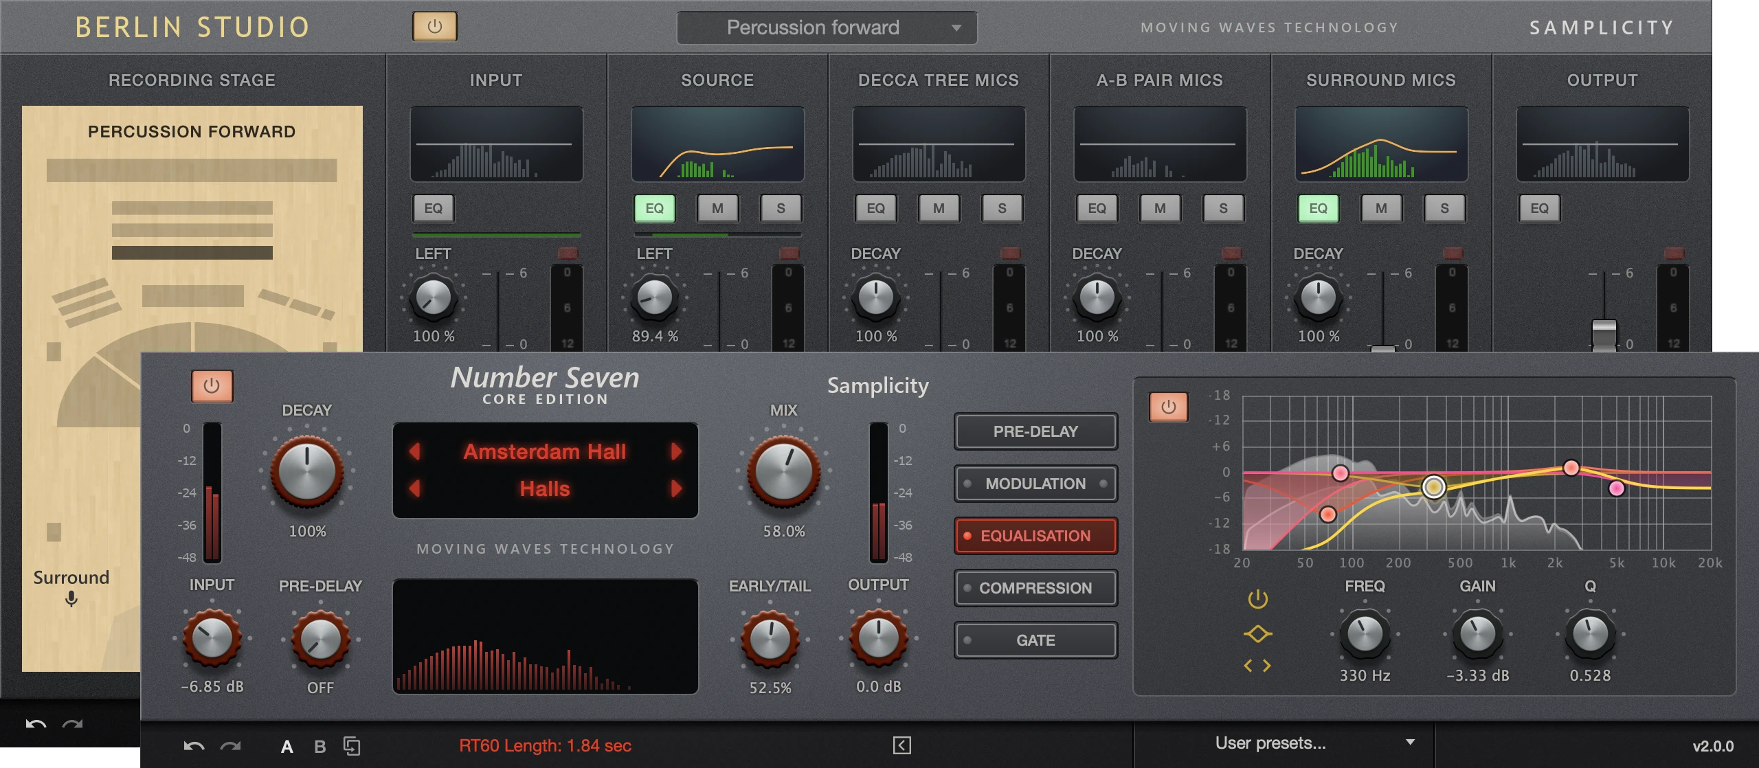Viewport: 1759px width, 768px height.
Task: Click the INPUT channel clip indicator
Action: tap(568, 253)
